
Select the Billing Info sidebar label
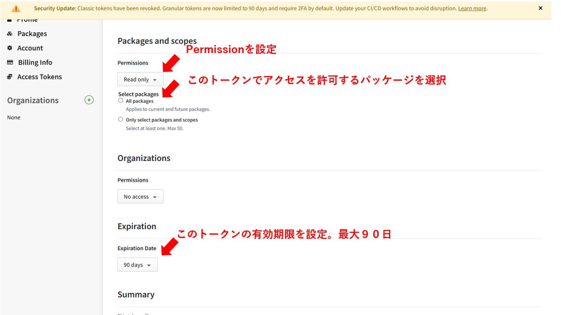click(35, 62)
